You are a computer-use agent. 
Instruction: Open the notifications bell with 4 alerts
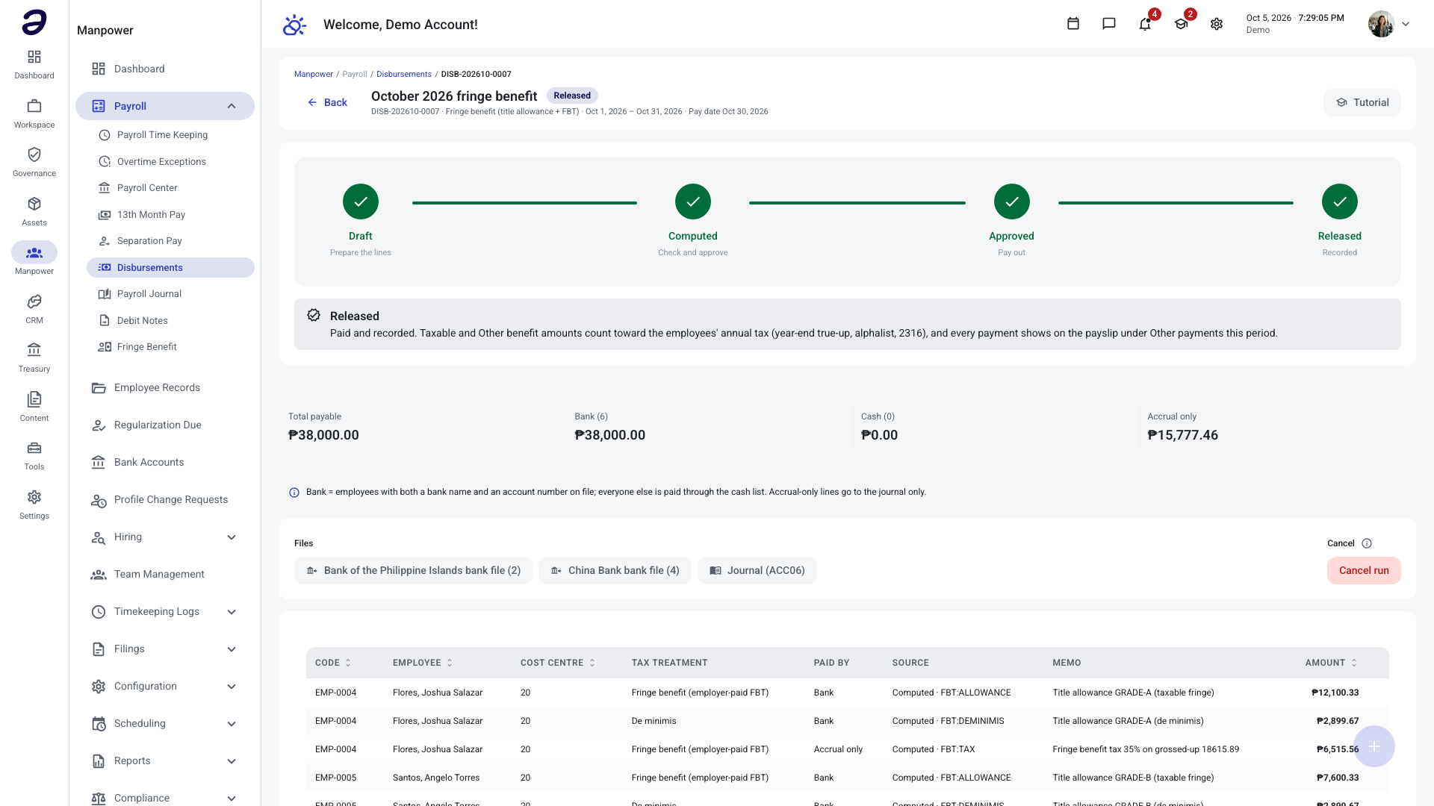(1145, 24)
